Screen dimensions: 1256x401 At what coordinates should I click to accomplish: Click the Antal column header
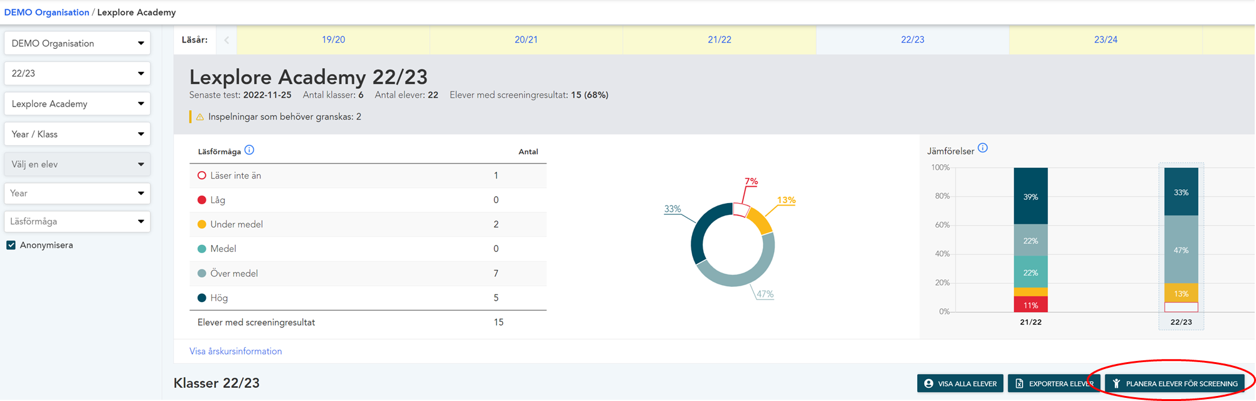click(x=528, y=152)
